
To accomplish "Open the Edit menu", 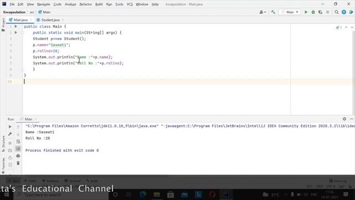I will point(21,4).
